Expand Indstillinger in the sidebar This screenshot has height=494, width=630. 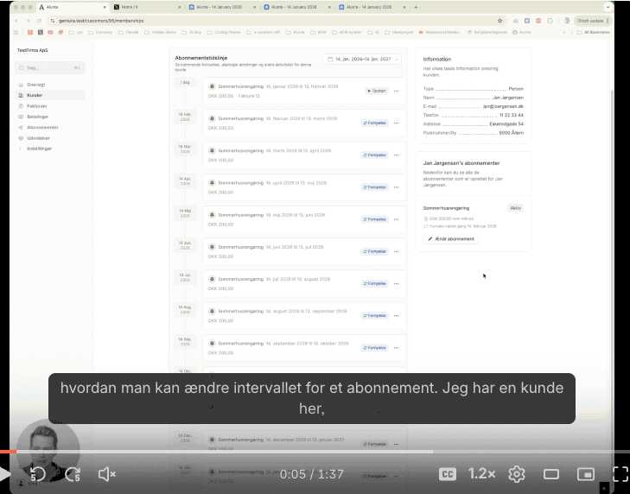(x=39, y=149)
